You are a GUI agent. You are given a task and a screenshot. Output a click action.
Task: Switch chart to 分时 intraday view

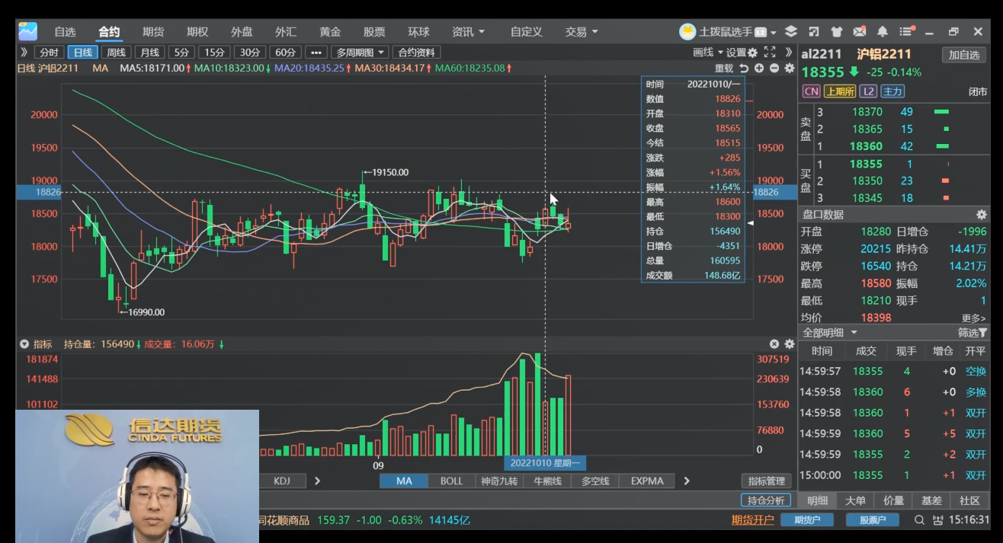(49, 53)
